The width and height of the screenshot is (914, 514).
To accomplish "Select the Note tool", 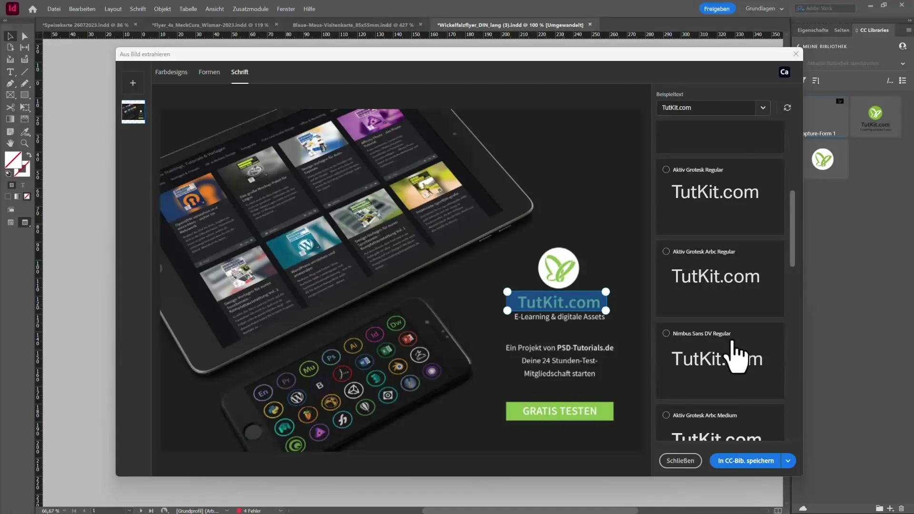I will point(10,131).
